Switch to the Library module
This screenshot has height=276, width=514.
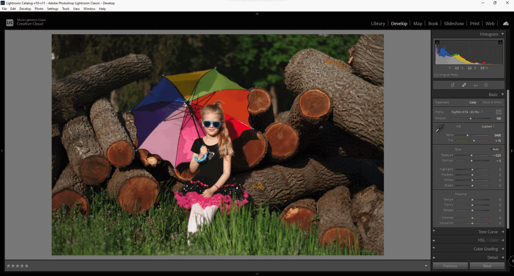(378, 24)
